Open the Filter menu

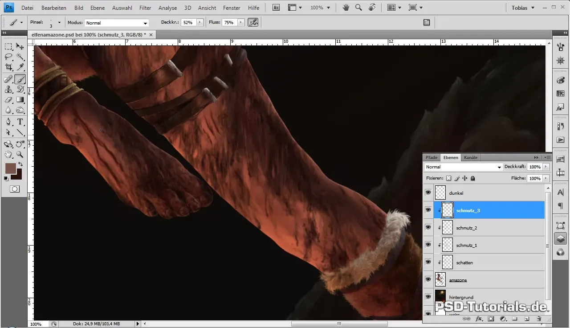(145, 8)
